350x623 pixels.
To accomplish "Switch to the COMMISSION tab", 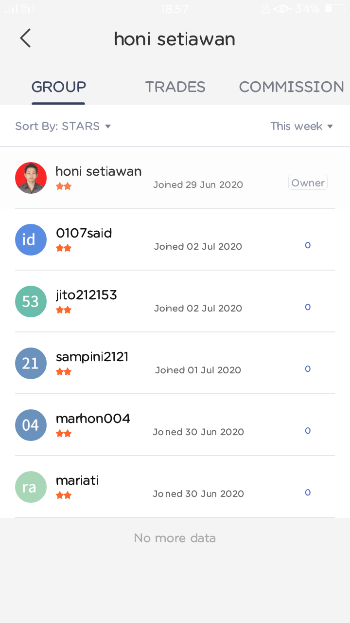I will (x=292, y=87).
